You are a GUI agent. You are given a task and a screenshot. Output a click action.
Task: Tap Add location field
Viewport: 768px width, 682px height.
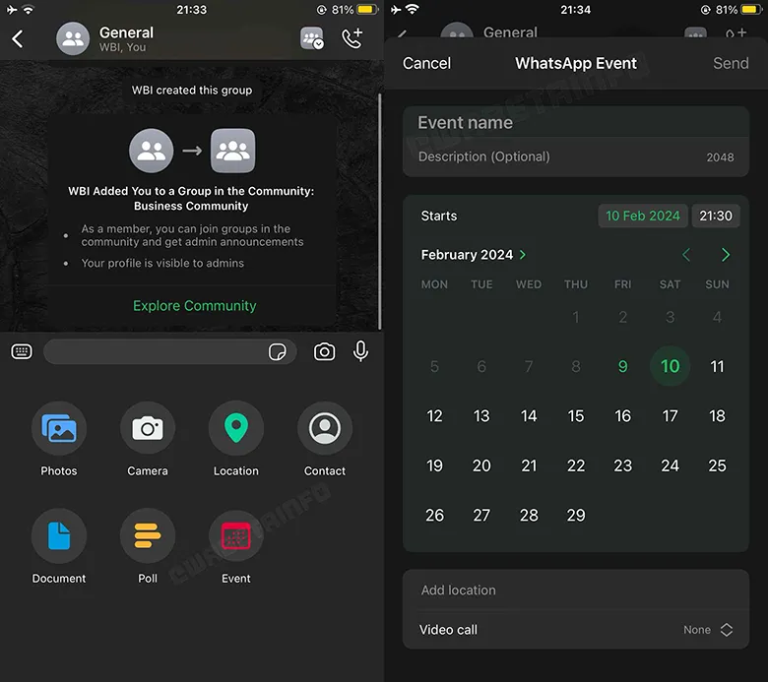pos(576,589)
